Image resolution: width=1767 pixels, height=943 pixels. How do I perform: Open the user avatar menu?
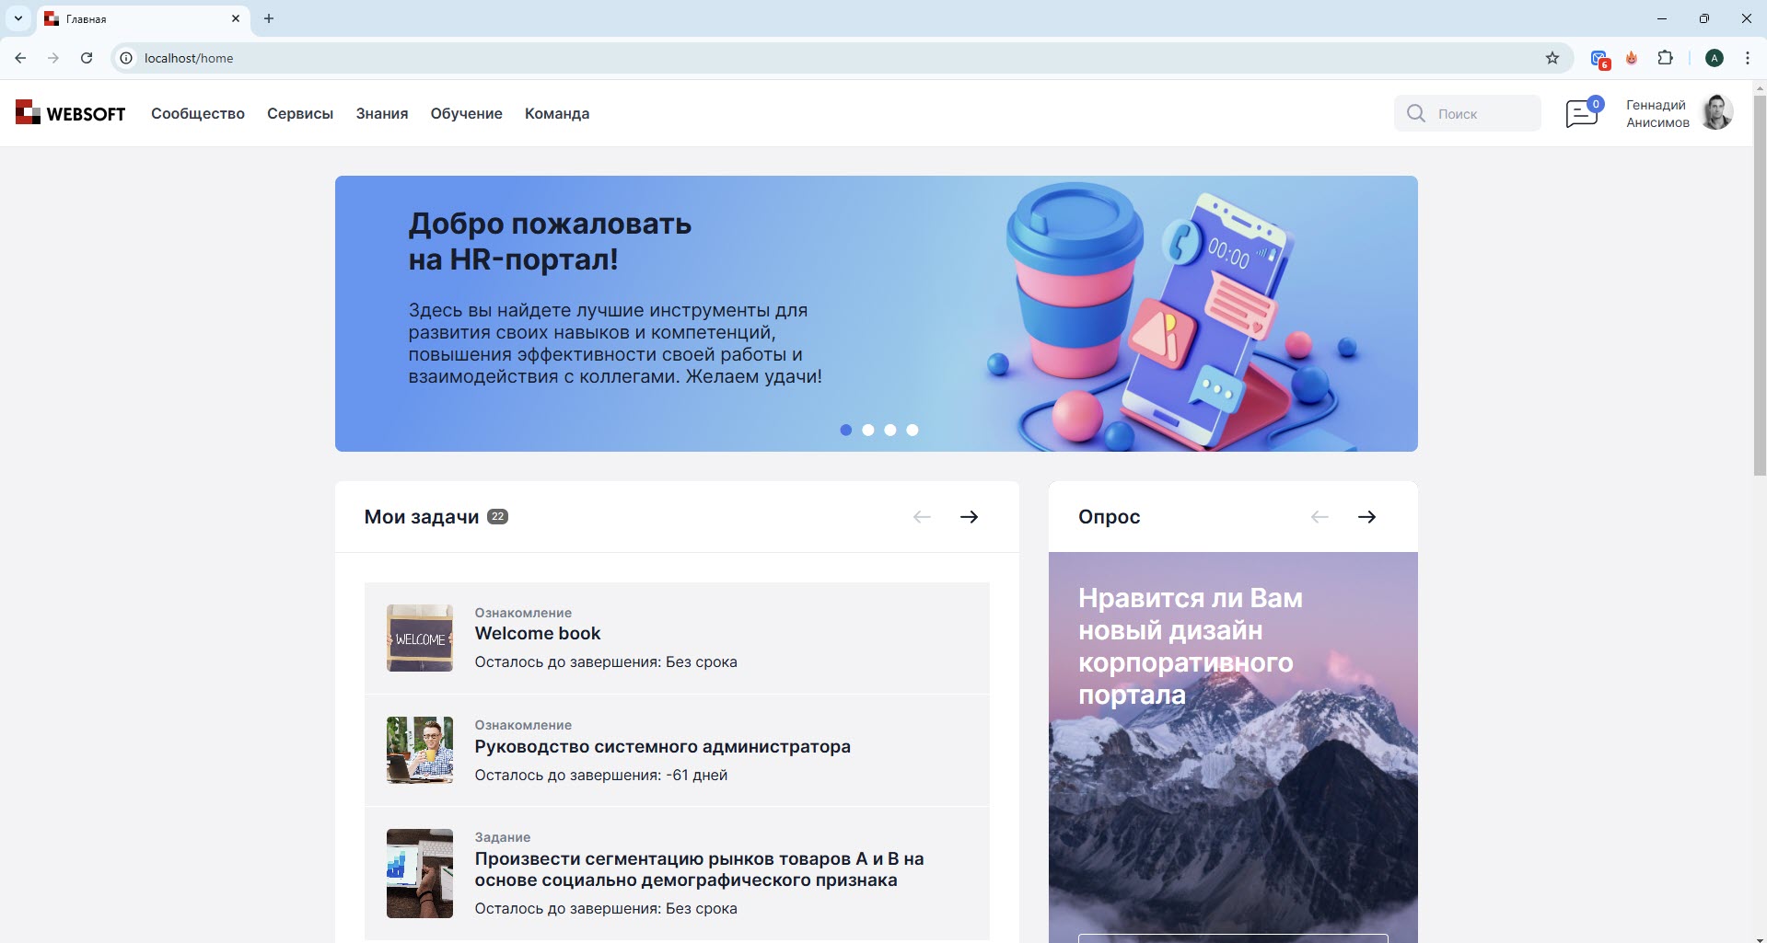[1716, 112]
